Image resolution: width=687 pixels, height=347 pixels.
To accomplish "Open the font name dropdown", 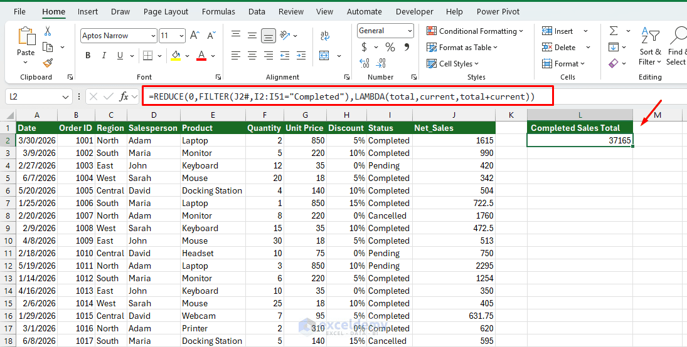I will point(153,36).
